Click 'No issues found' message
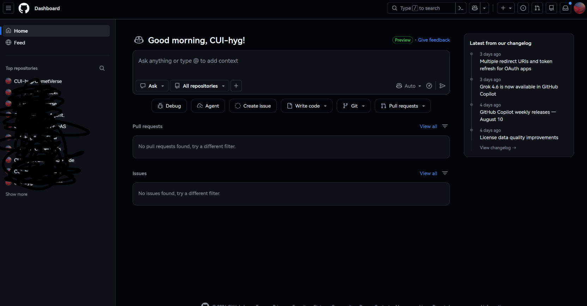The width and height of the screenshot is (587, 306). [x=179, y=194]
